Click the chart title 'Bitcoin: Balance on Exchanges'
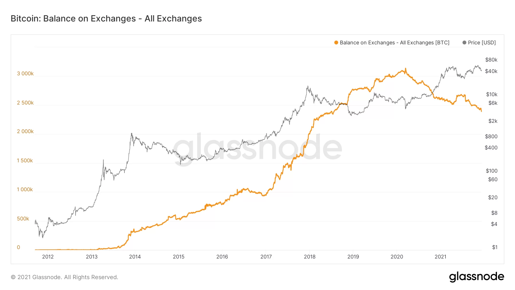Screen dimensions: 515x290 pos(106,19)
